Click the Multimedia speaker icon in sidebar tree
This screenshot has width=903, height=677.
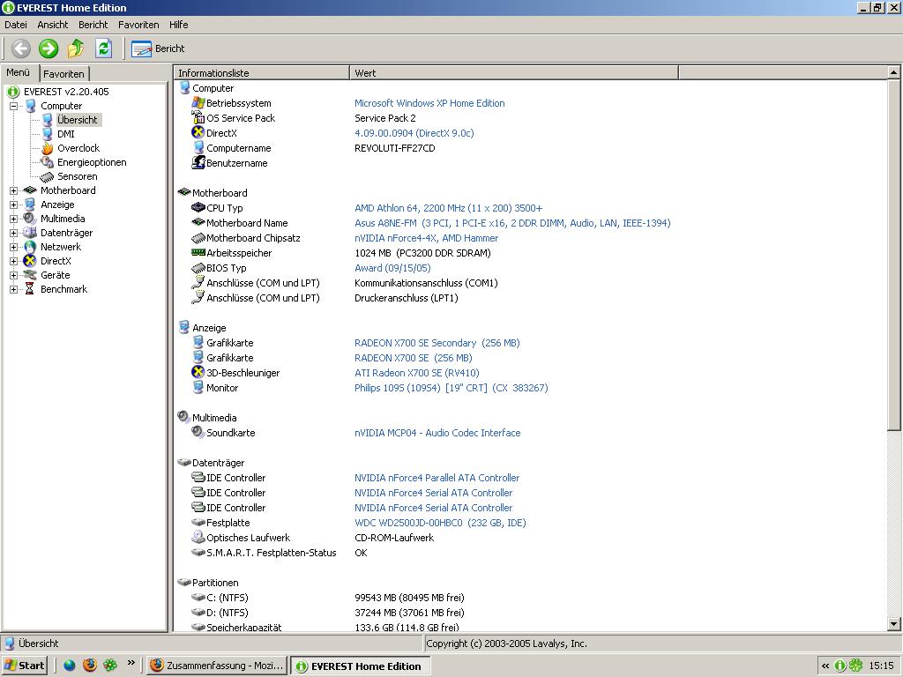[x=30, y=219]
